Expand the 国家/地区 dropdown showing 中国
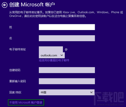 tap(67, 92)
